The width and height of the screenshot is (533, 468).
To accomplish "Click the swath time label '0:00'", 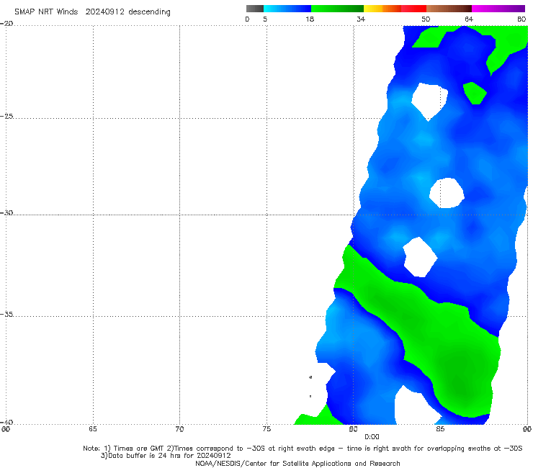I will click(x=372, y=437).
